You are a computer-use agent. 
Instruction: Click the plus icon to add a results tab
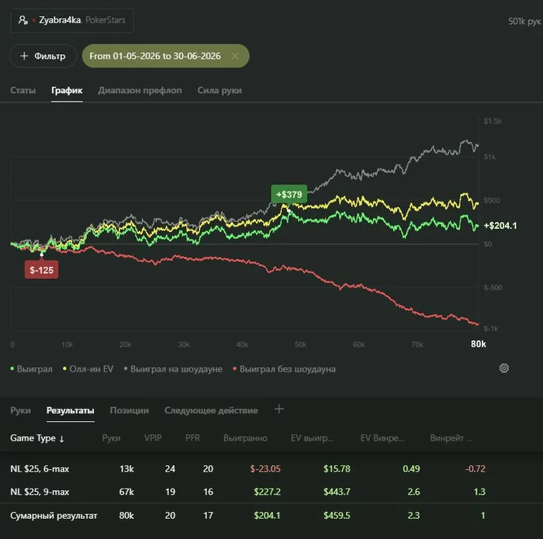[x=278, y=409]
